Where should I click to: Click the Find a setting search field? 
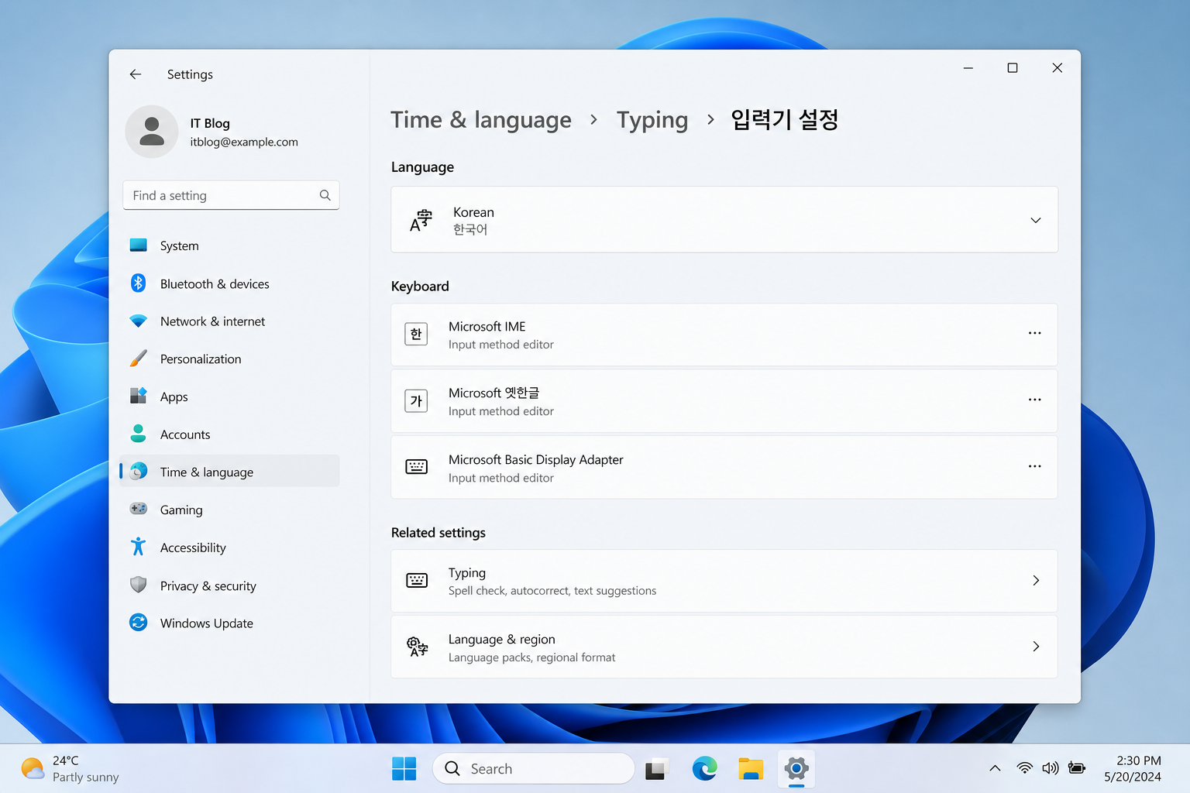[x=231, y=195]
